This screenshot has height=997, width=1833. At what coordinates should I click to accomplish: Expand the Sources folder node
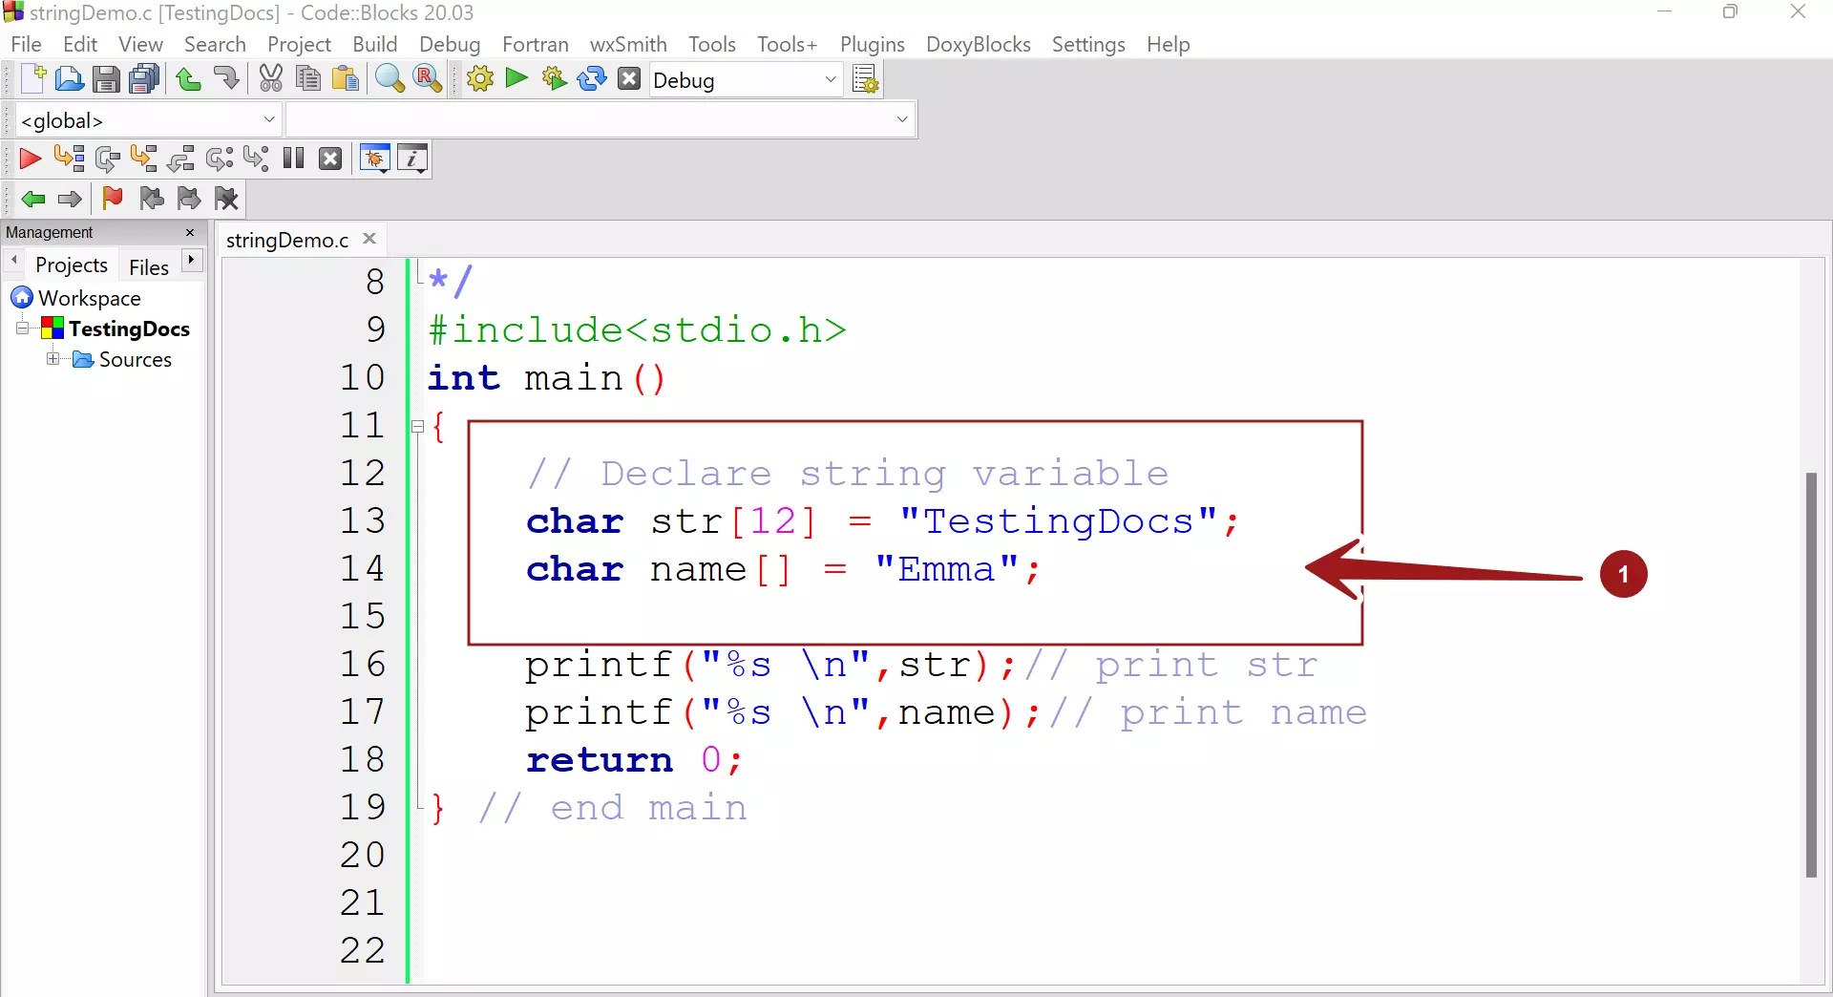[53, 359]
